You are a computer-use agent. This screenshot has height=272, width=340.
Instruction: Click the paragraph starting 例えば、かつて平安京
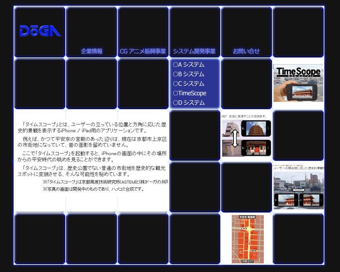[92, 142]
